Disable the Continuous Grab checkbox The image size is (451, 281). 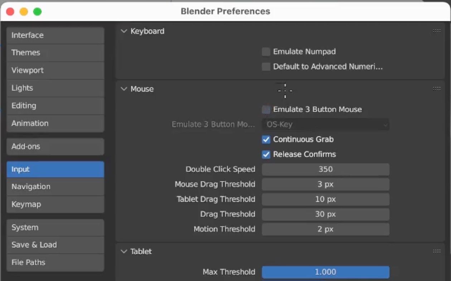(x=266, y=140)
